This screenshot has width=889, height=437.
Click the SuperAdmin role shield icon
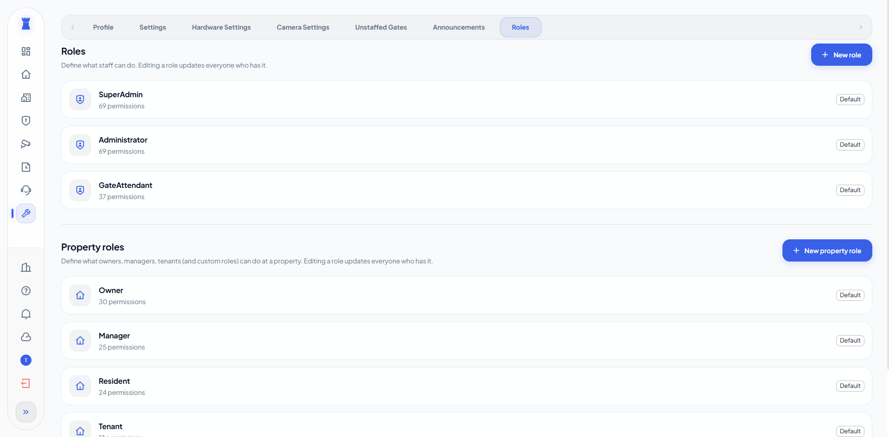[80, 100]
